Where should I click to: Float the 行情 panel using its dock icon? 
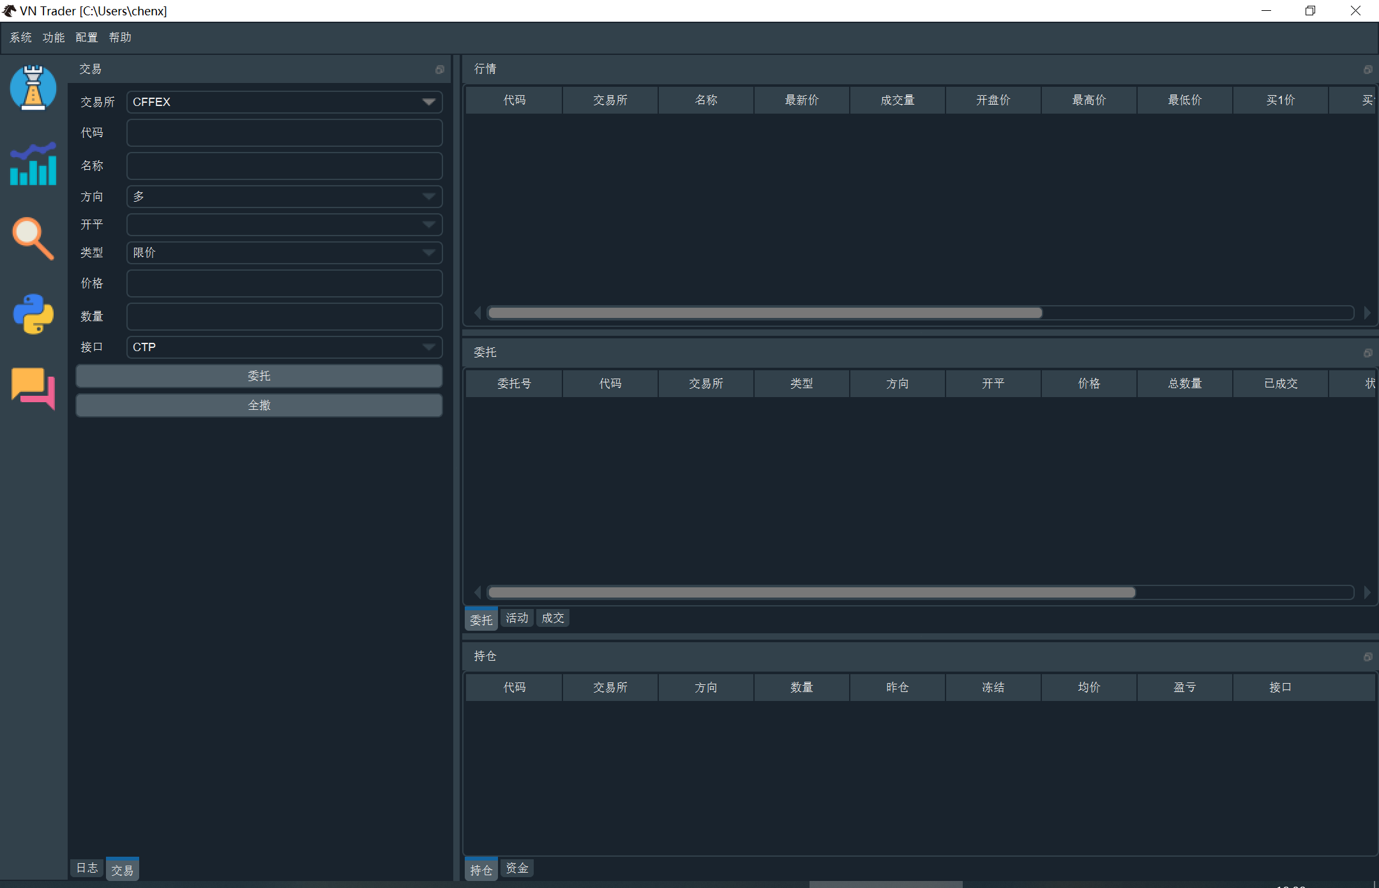pos(1368,70)
